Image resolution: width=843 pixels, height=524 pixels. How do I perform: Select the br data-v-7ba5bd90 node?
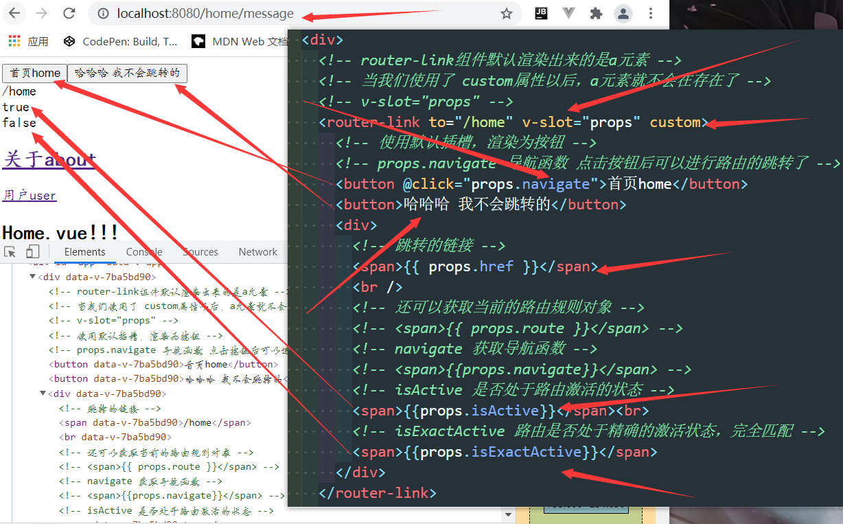pyautogui.click(x=115, y=437)
